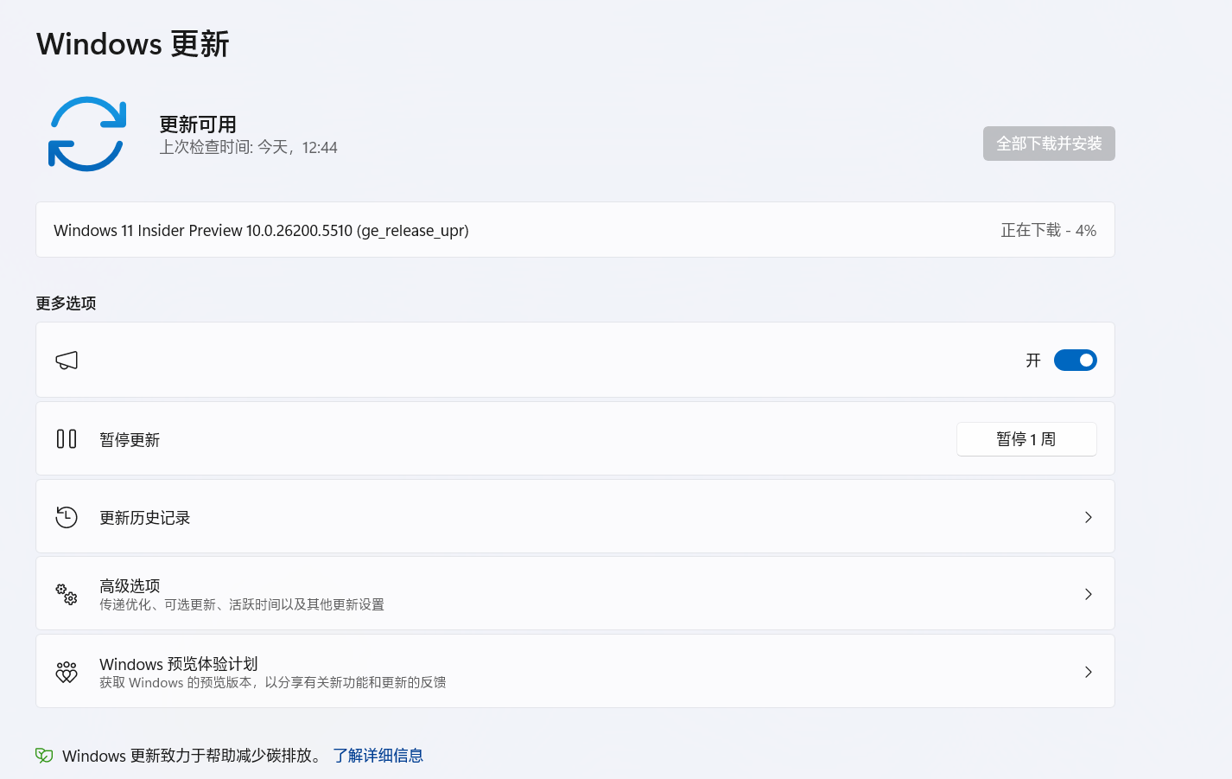Viewport: 1232px width, 779px height.
Task: Open Windows 预览体验计划 entry title
Action: 178,664
